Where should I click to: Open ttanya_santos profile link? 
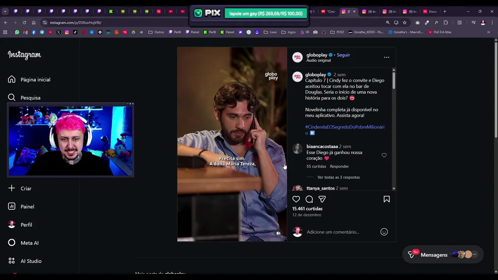pos(321,188)
